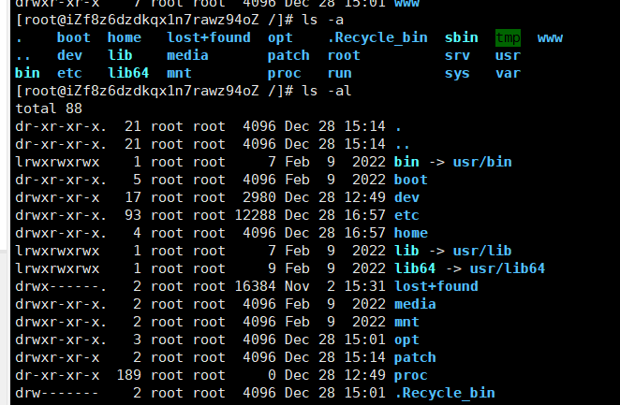The width and height of the screenshot is (620, 405).
Task: Click the etc name in the ls -al listing
Action: pos(406,215)
